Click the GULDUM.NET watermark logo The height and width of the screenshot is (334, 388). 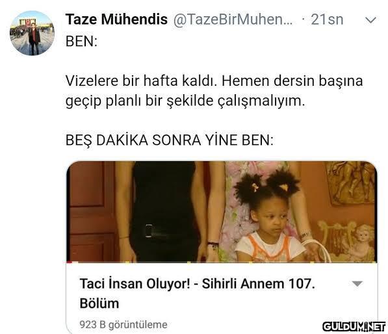[x=354, y=327]
